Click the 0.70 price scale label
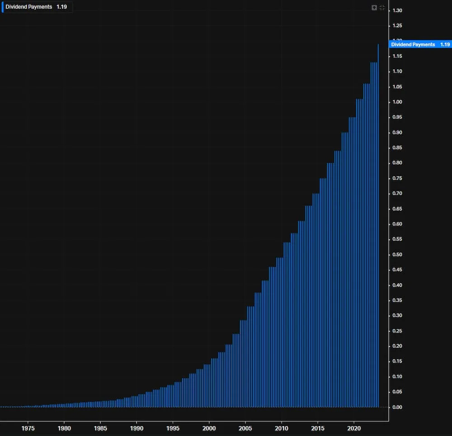Image resolution: width=452 pixels, height=436 pixels. pyautogui.click(x=397, y=193)
